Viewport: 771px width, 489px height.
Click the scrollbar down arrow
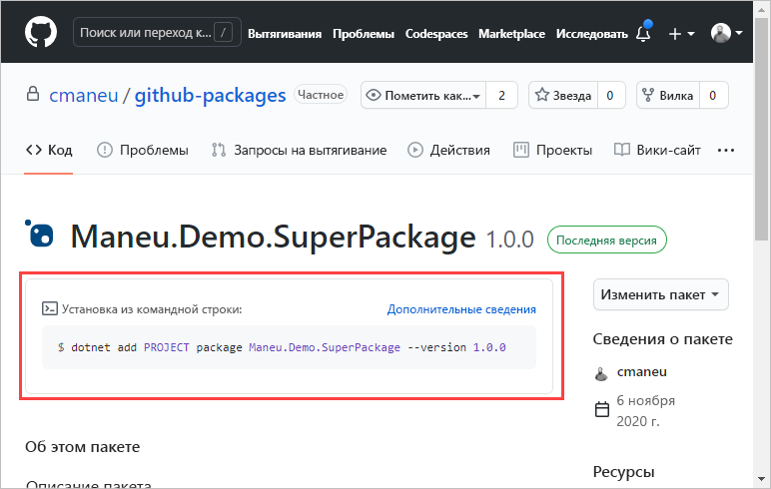click(x=761, y=479)
